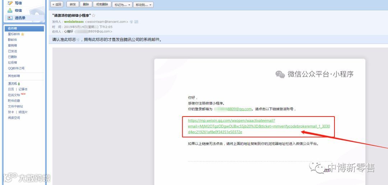
Task: Click the 删除 delete button
Action: click(x=86, y=4)
